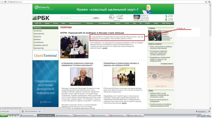Click далее link after КПРФ article summary
Screen dimensions: 214x120
[105, 48]
